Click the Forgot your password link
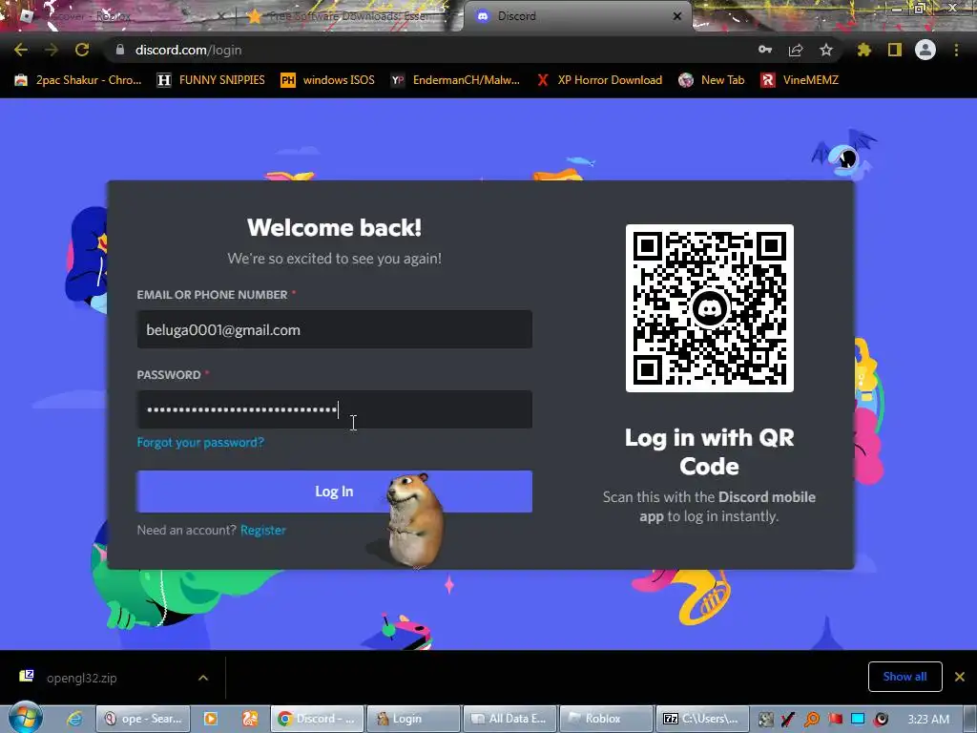 tap(200, 443)
